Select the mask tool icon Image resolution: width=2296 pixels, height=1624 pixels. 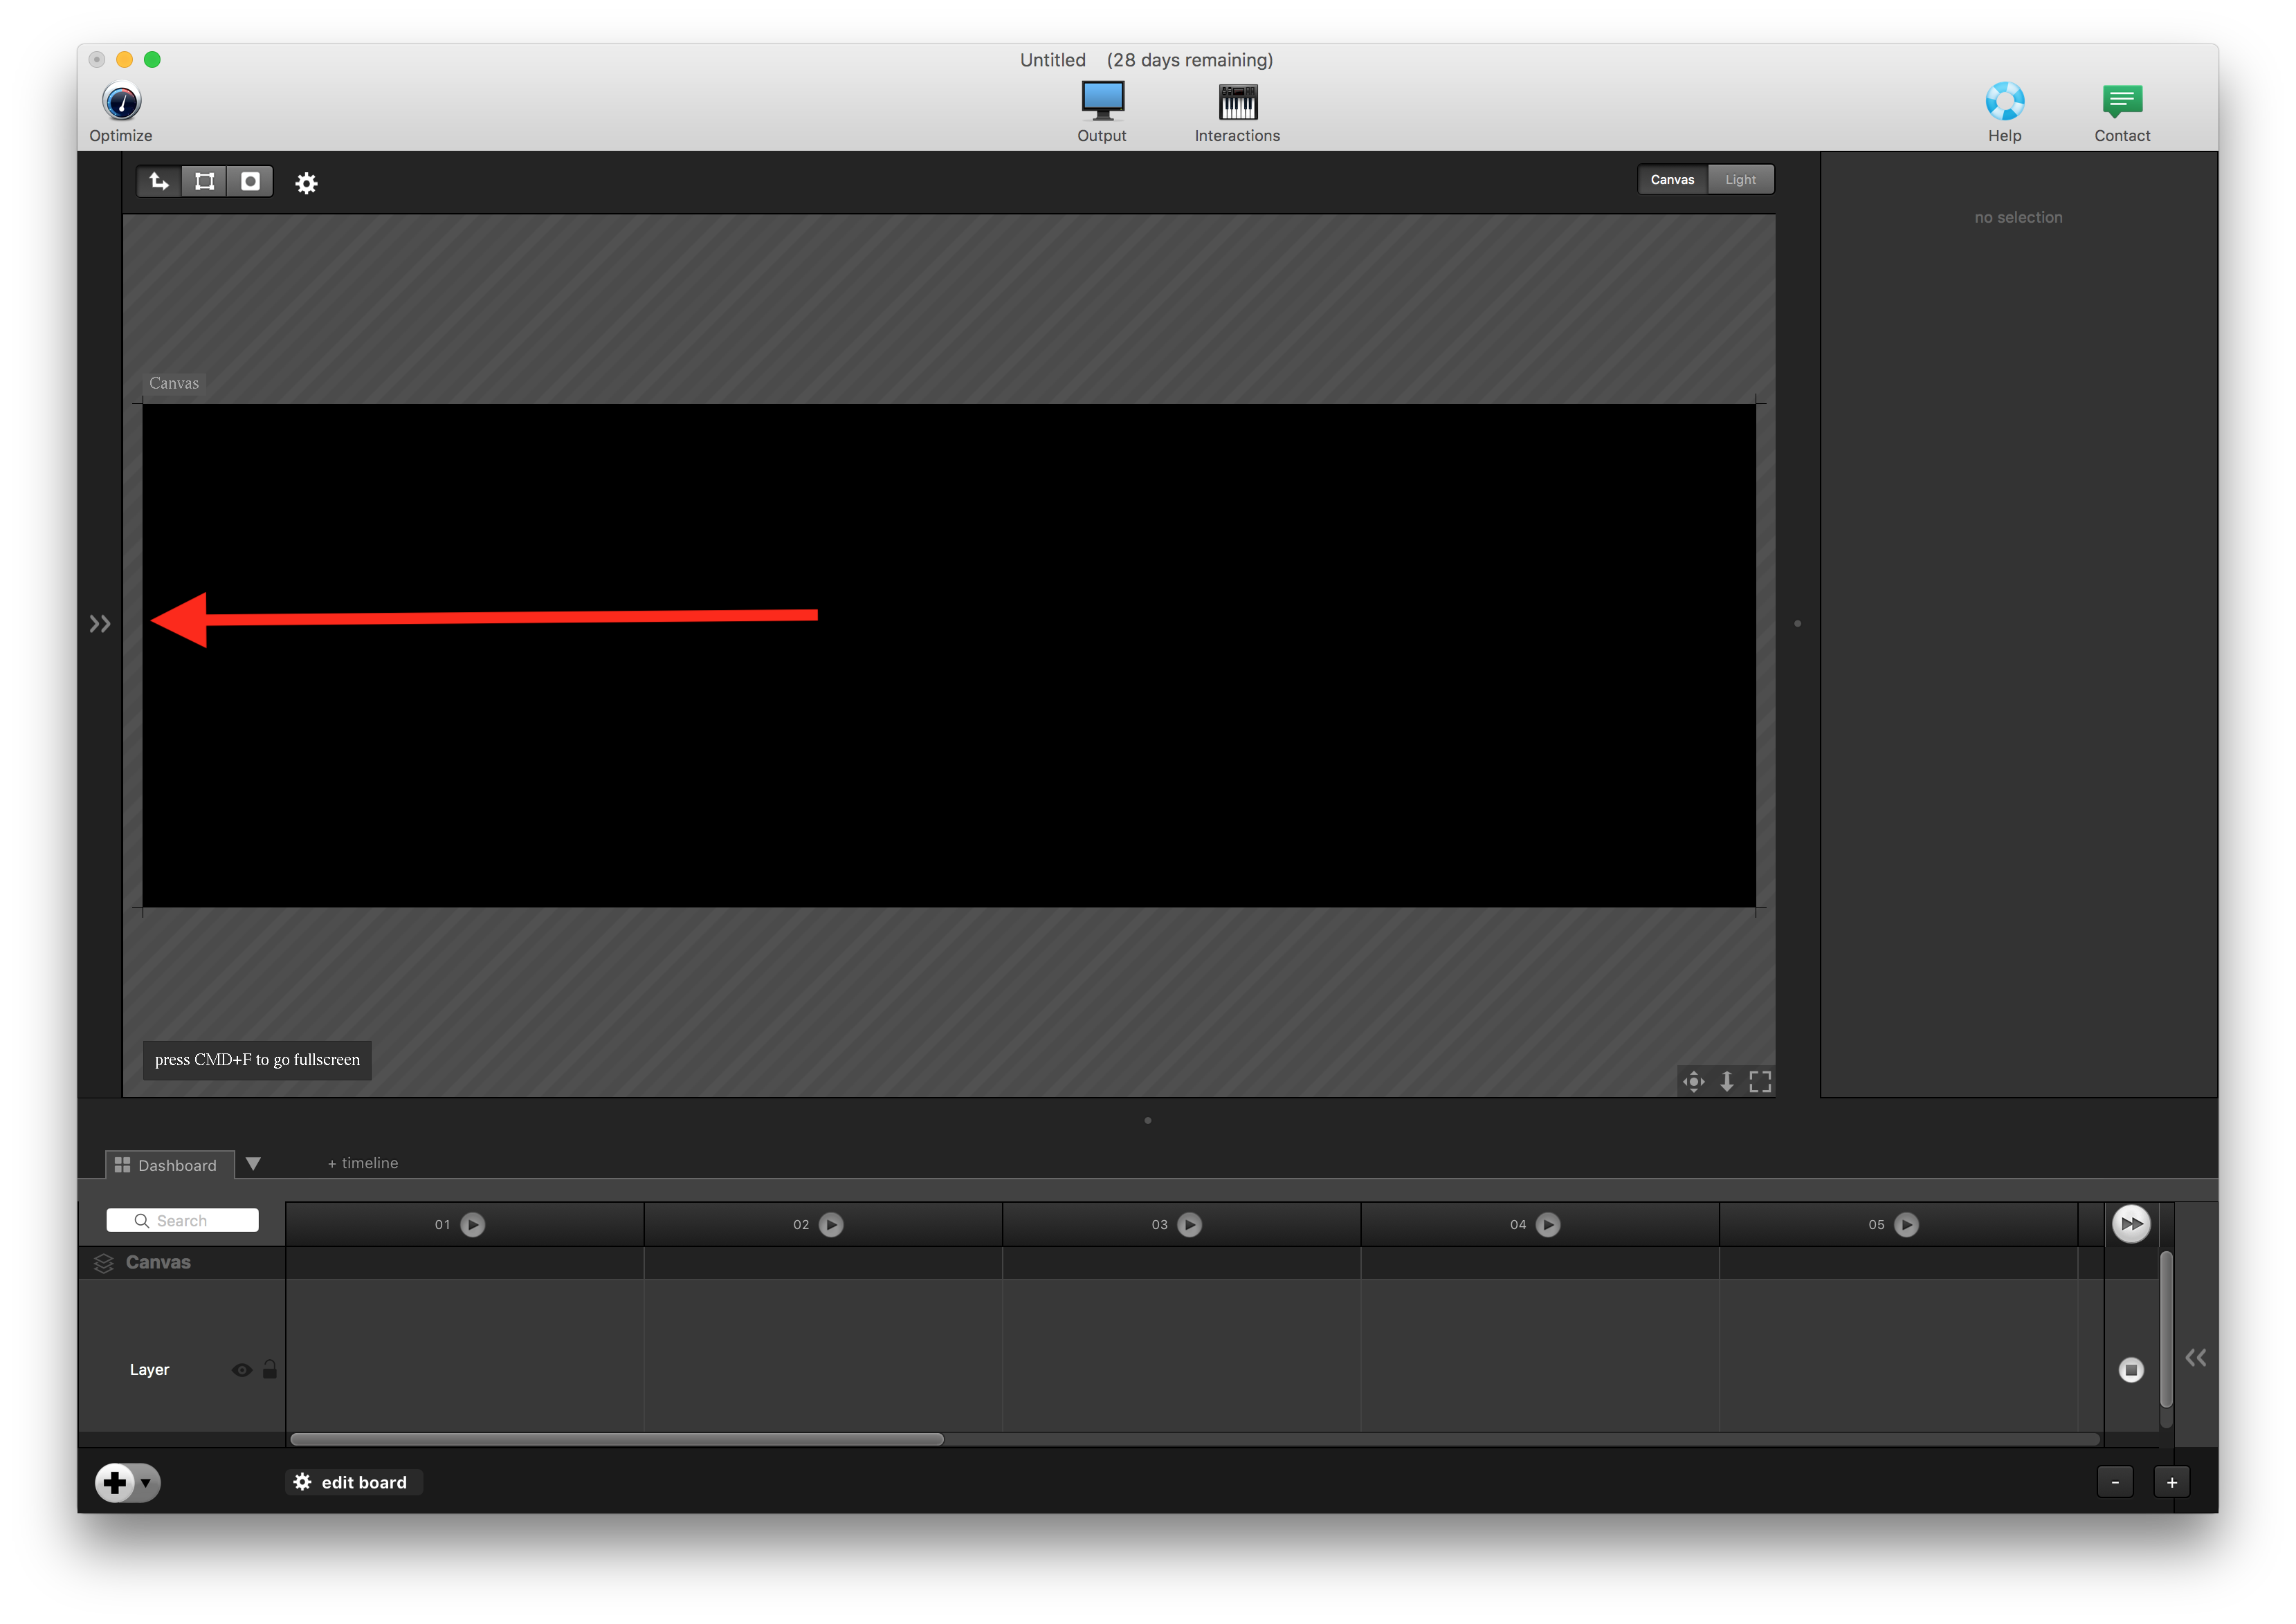[250, 181]
